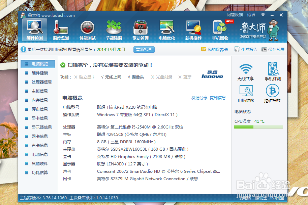The image size is (308, 205).
Task: Open the title bar dropdown menu arrow
Action: [x=263, y=15]
